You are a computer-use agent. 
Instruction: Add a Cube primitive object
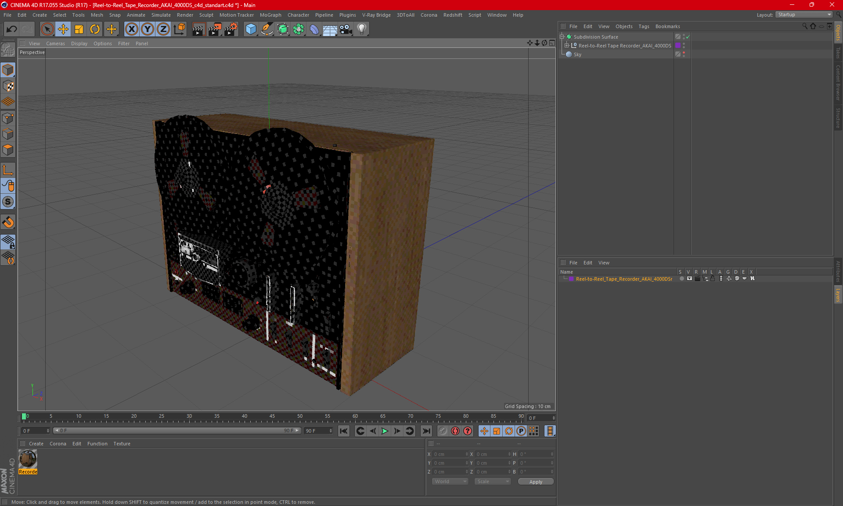pos(251,29)
